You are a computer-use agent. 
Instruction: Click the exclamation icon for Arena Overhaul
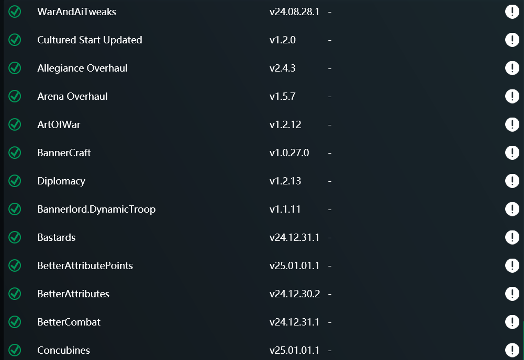tap(511, 97)
